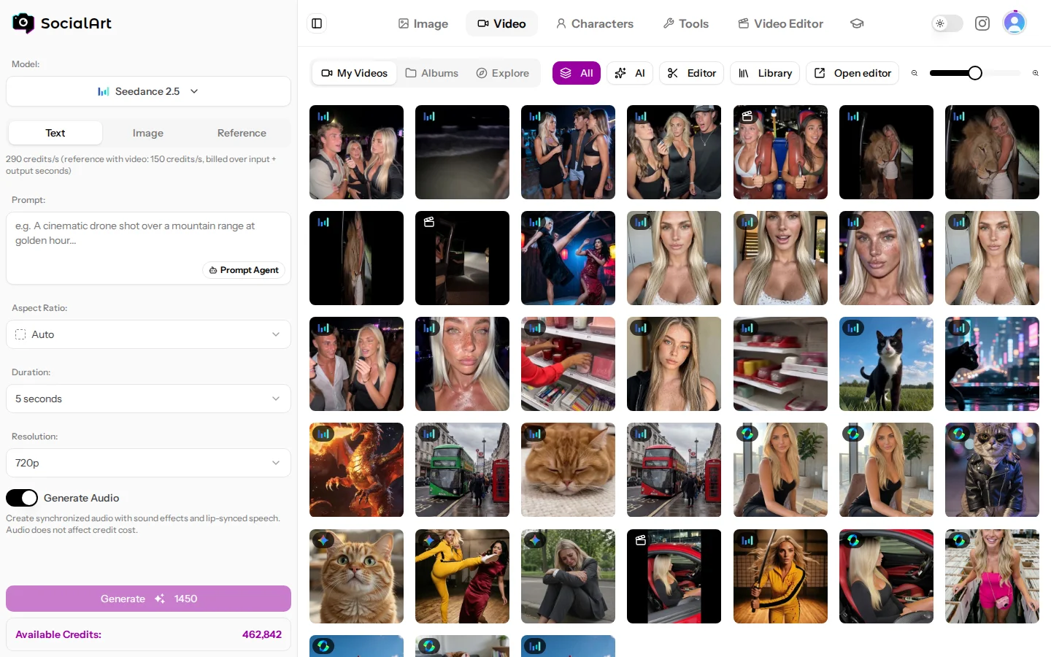The image size is (1051, 657).
Task: Click the Seedance model bars icon
Action: [x=104, y=91]
